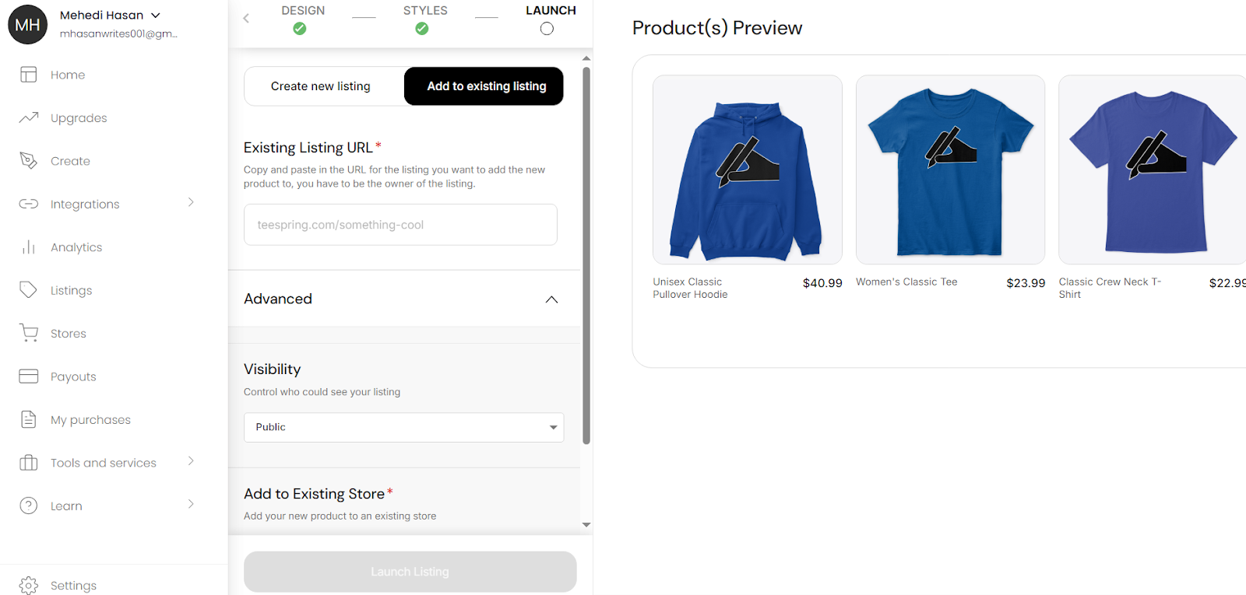1246x595 pixels.
Task: Click the Classic Crew Neck T-Shirt name
Action: click(1110, 288)
